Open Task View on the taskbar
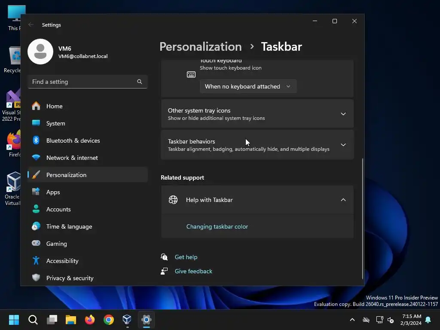The image size is (440, 330). coord(52,320)
